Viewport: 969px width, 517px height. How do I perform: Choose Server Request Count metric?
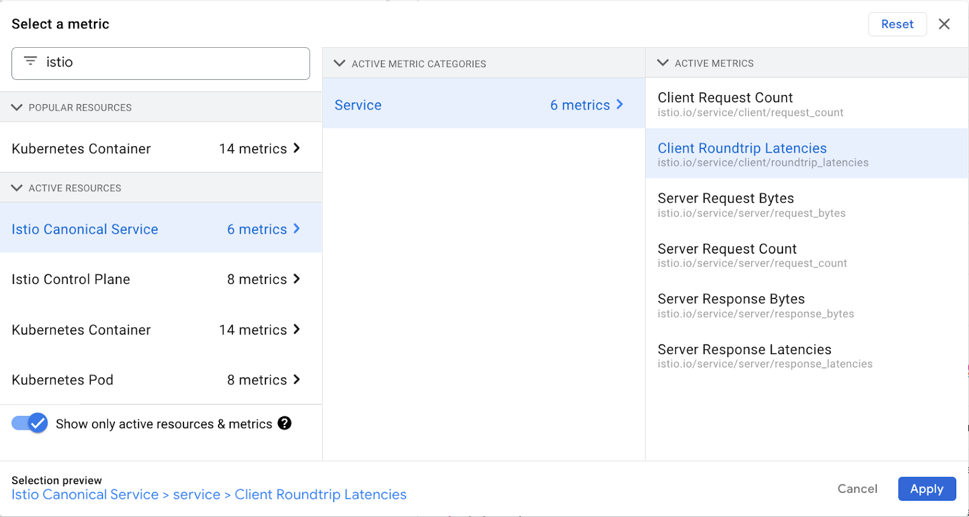pyautogui.click(x=807, y=255)
